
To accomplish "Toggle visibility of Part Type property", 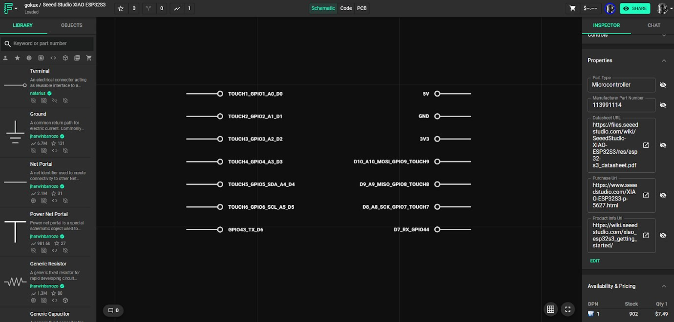I will point(663,85).
